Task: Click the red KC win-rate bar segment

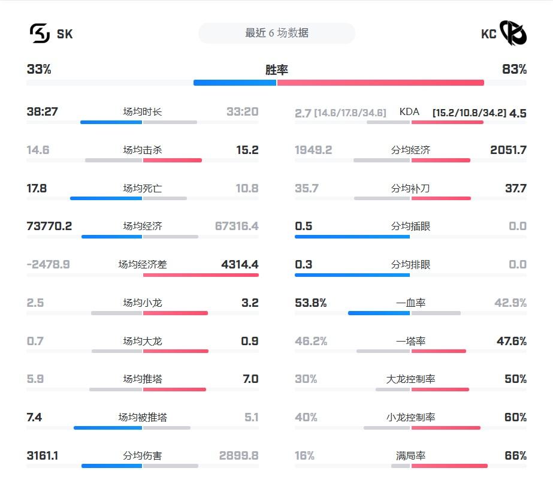Action: (x=380, y=83)
